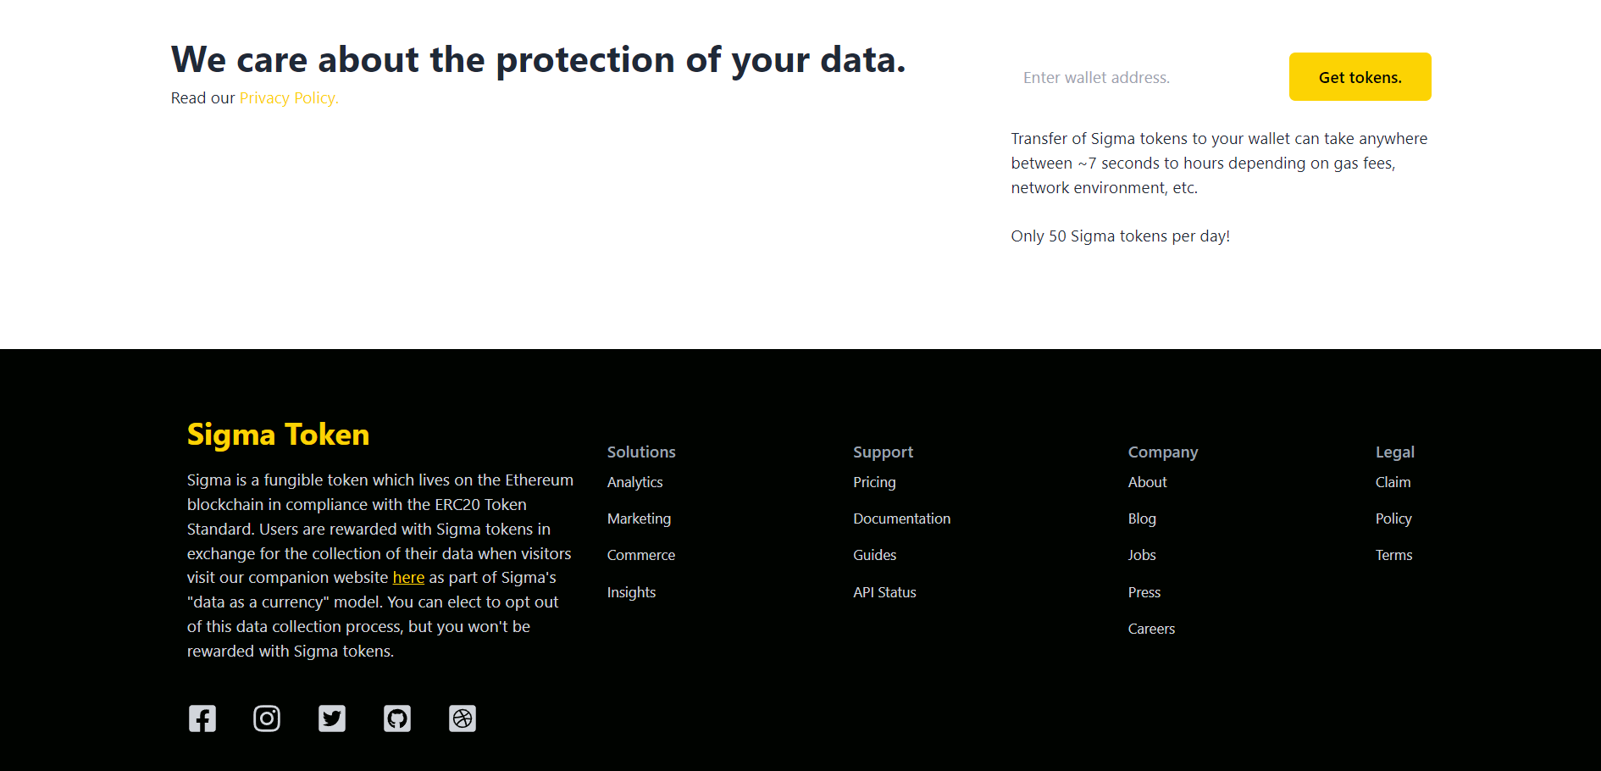Image resolution: width=1601 pixels, height=771 pixels.
Task: Click the 'here' companion website link
Action: point(408,577)
